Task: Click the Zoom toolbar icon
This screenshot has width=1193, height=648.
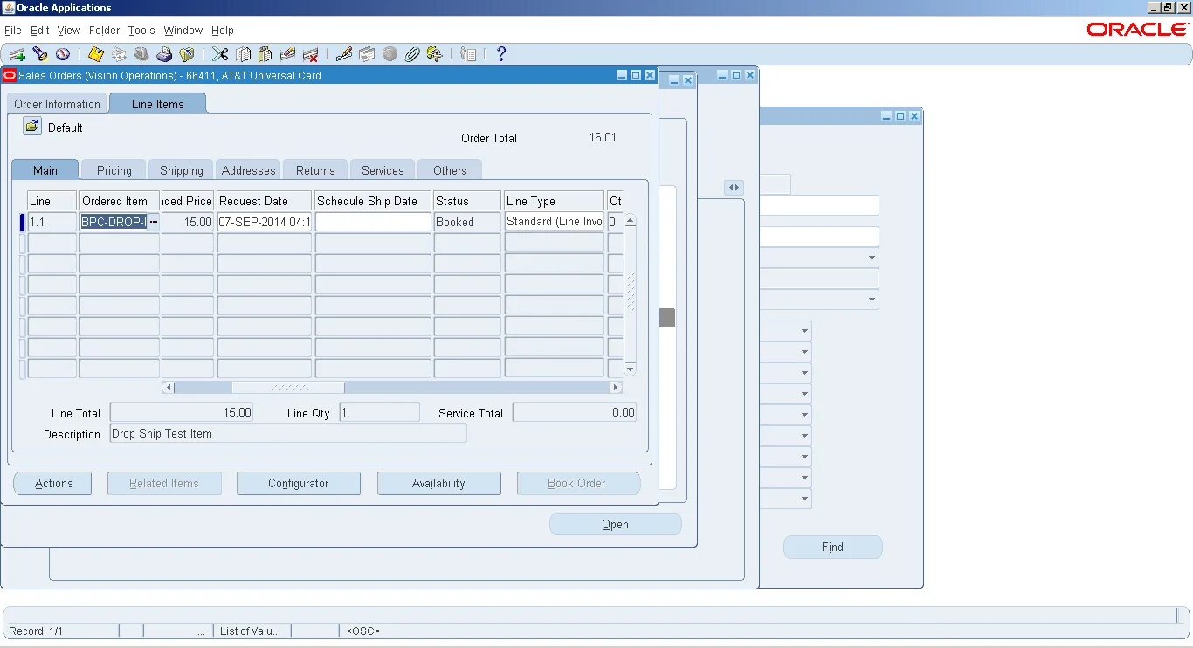Action: coord(367,54)
